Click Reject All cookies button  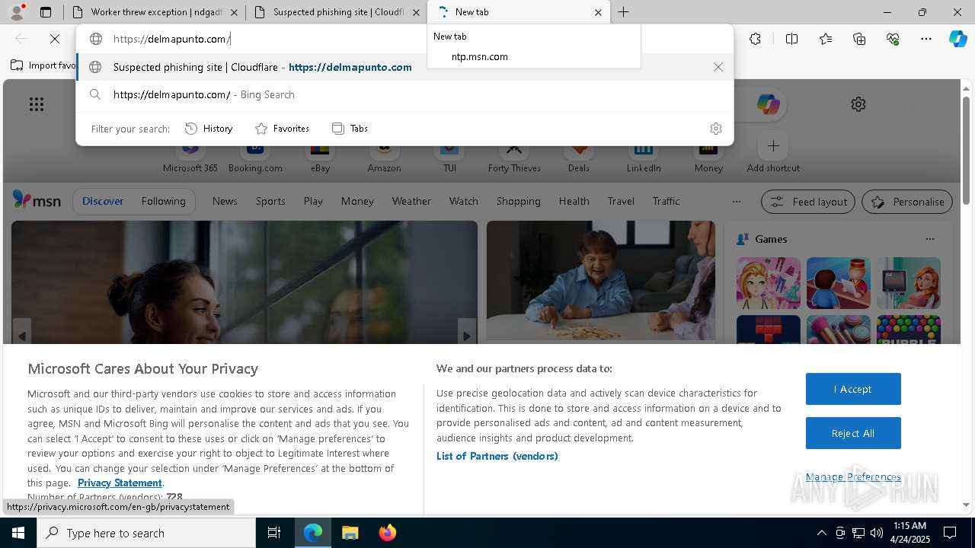pos(853,433)
